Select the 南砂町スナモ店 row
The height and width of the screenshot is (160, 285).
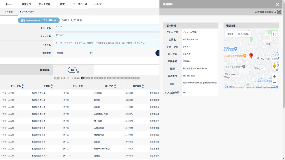pyautogui.click(x=80, y=114)
